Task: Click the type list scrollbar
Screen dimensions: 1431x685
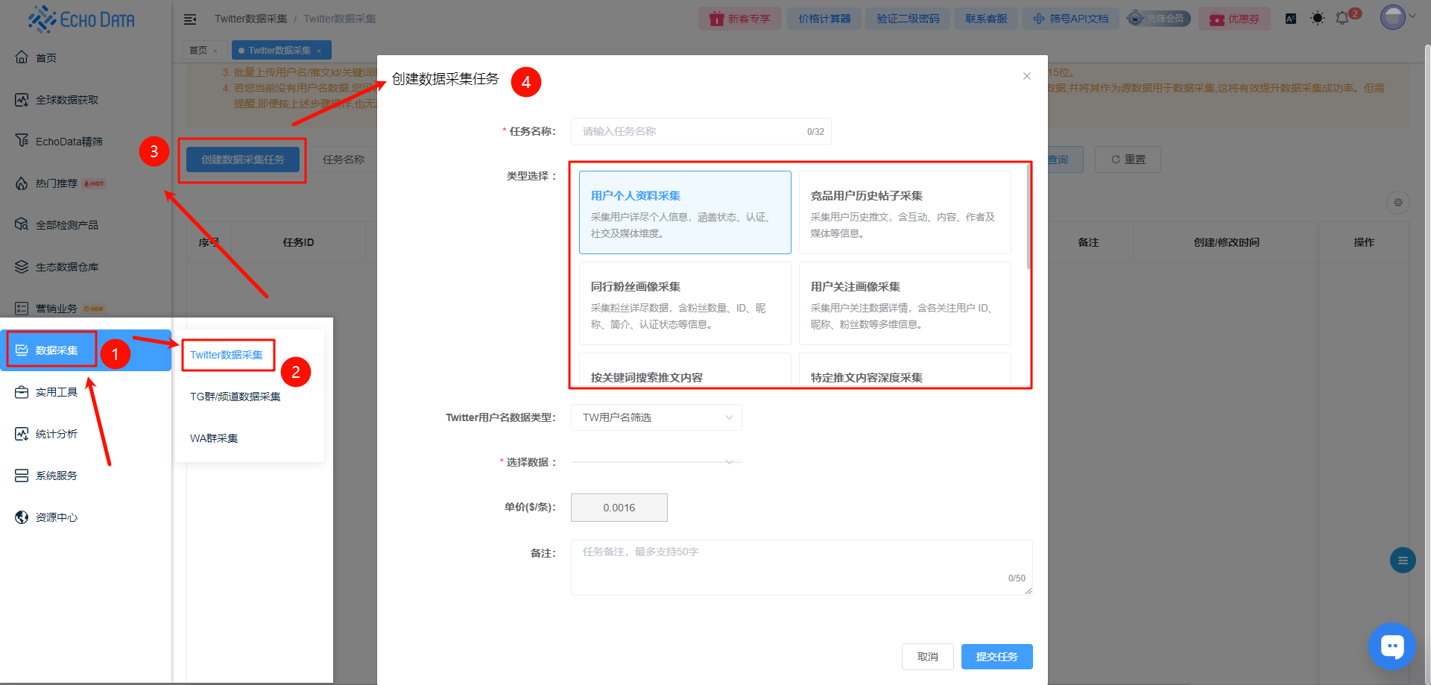Action: [x=1029, y=216]
